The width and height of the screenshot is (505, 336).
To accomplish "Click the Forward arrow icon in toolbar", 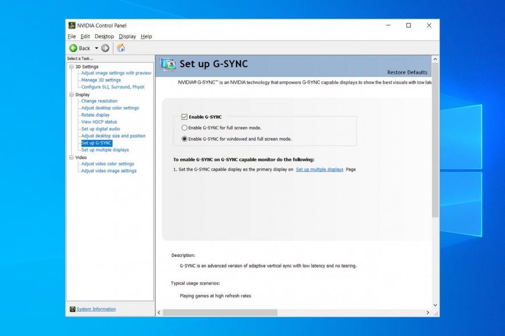I will tap(105, 48).
